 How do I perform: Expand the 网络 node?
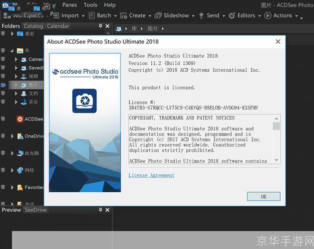point(12,170)
